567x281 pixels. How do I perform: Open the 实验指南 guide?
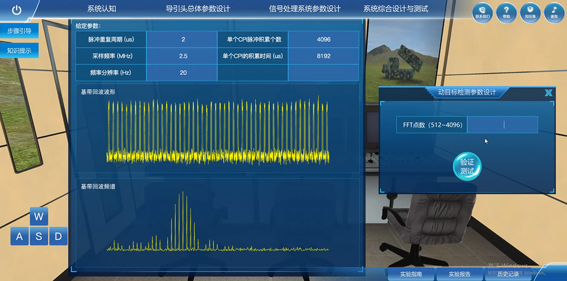point(411,274)
